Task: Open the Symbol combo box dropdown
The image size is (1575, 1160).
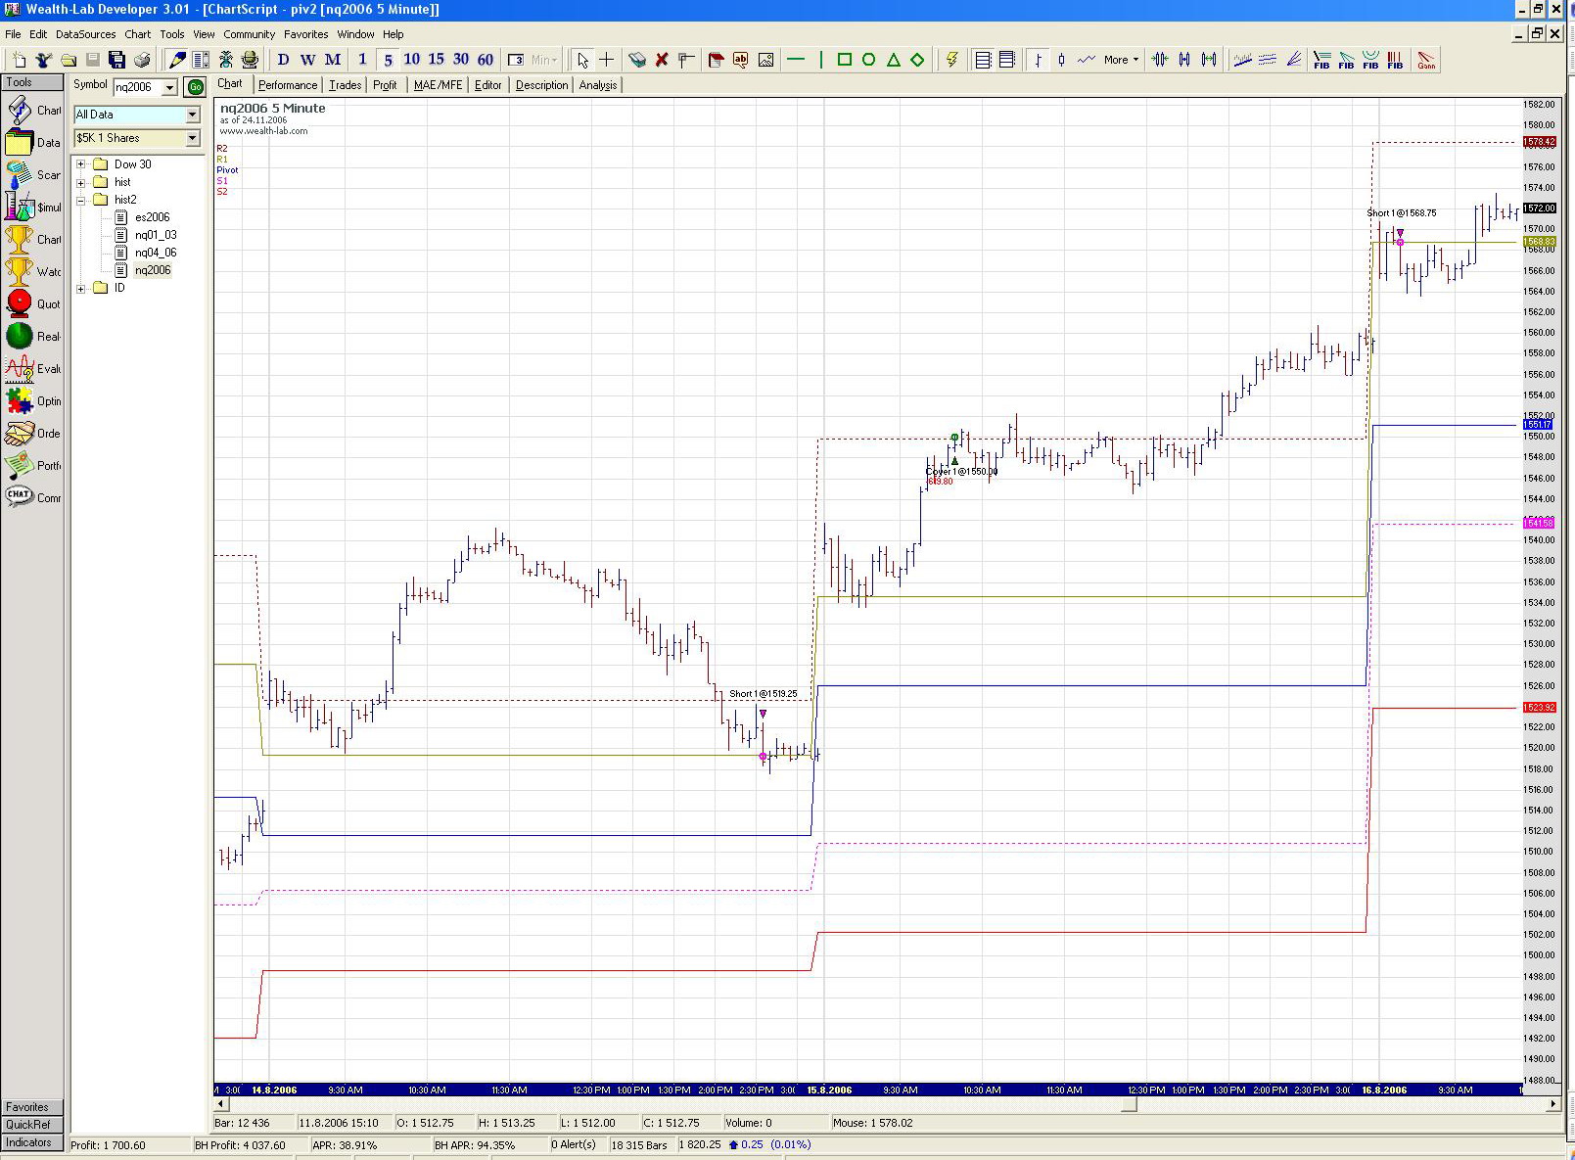Action: tap(169, 87)
